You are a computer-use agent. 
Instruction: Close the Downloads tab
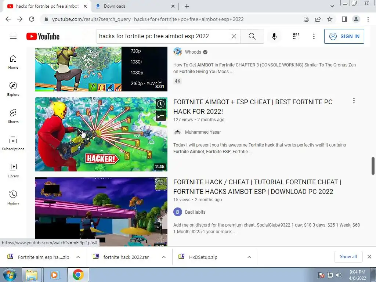point(173,7)
